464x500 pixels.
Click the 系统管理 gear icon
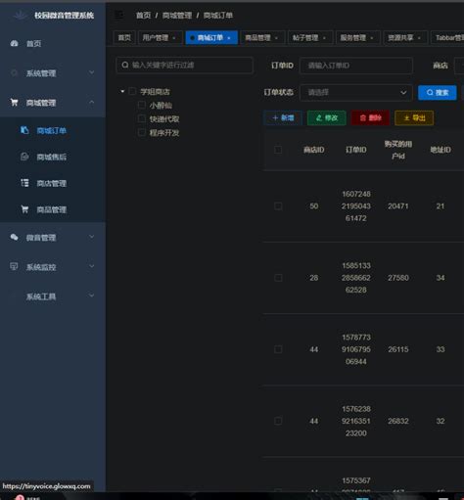15,72
